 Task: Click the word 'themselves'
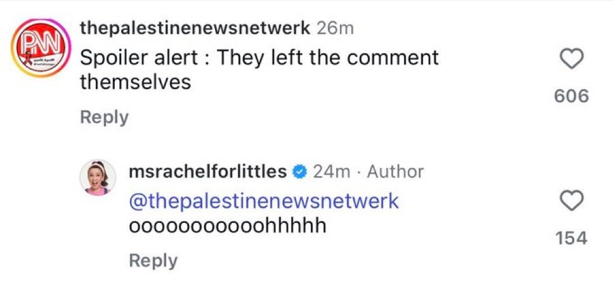coord(135,82)
